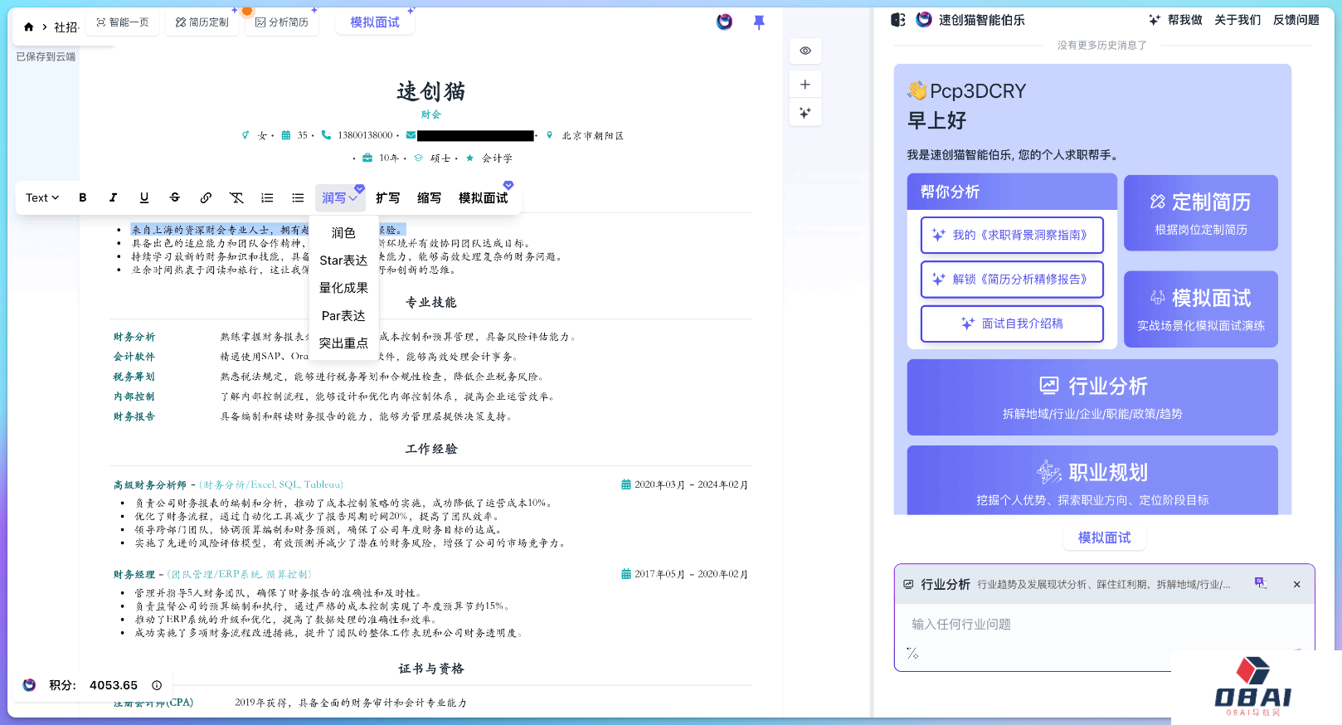This screenshot has width=1342, height=725.
Task: Clear text formatting with the crossed-T icon
Action: pyautogui.click(x=236, y=198)
